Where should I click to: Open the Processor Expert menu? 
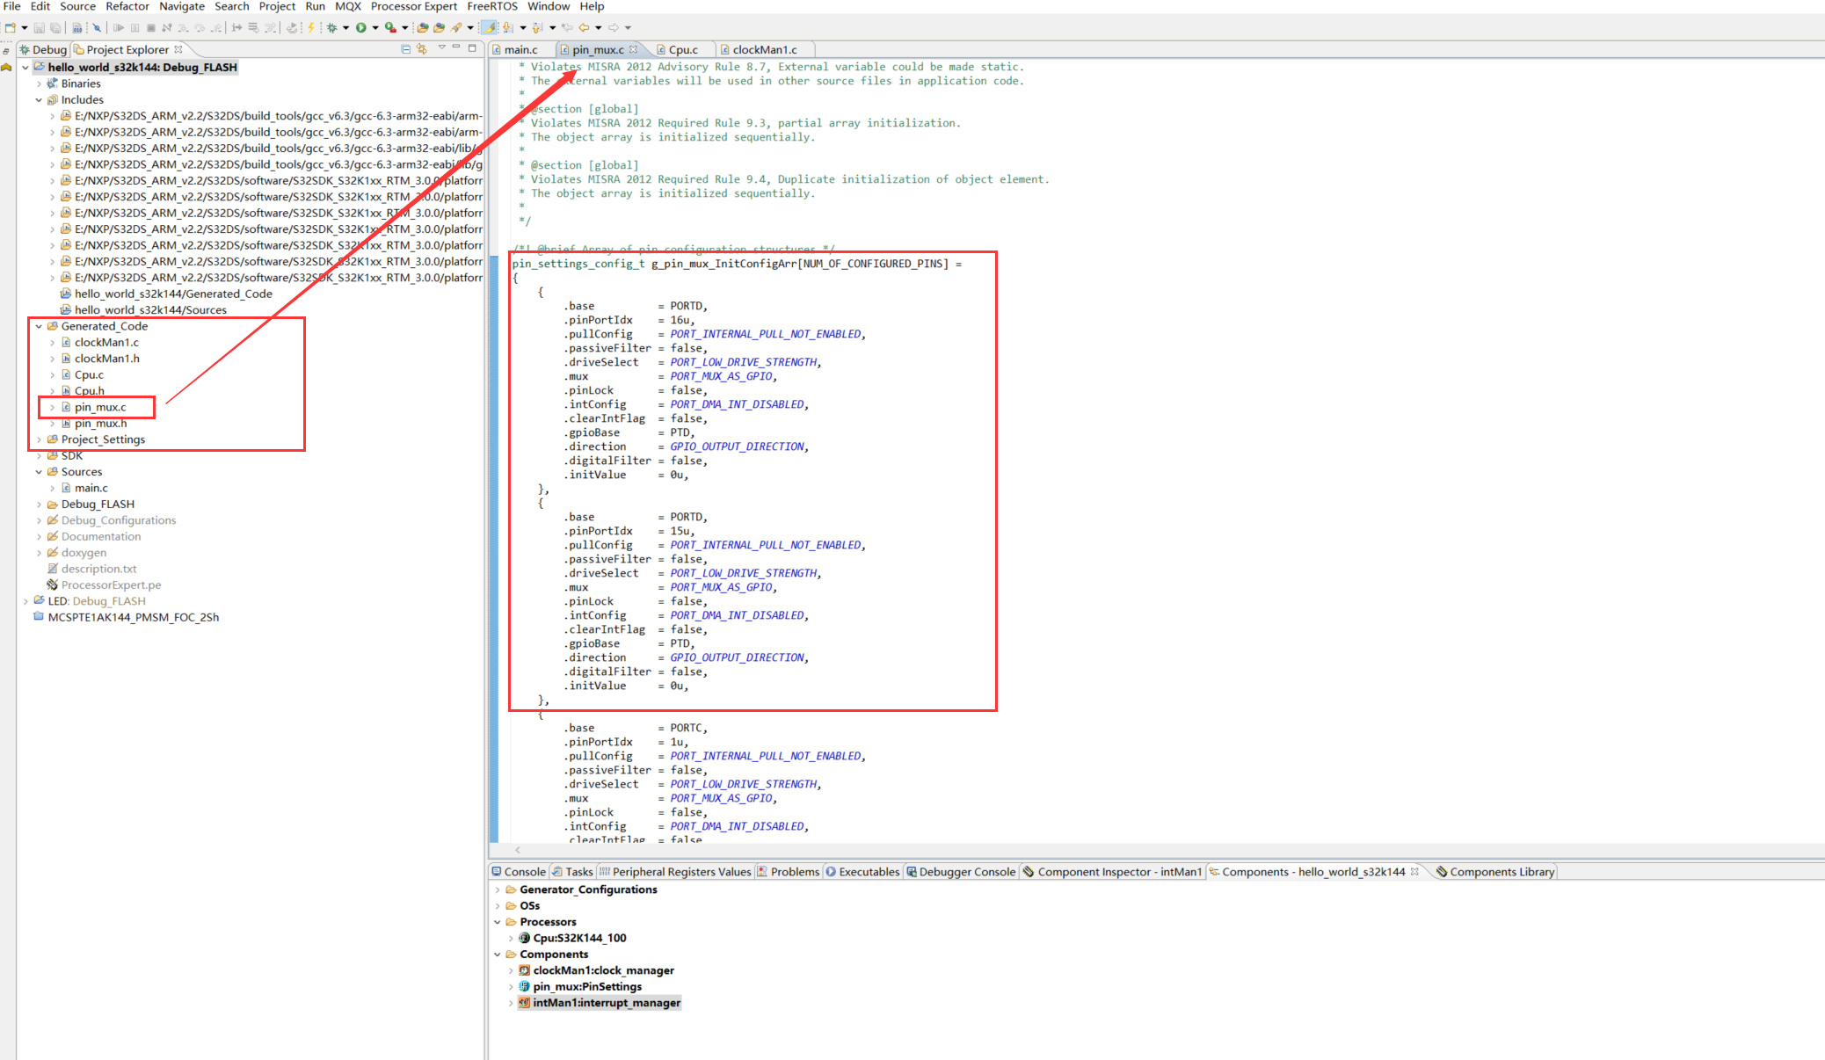click(x=413, y=6)
